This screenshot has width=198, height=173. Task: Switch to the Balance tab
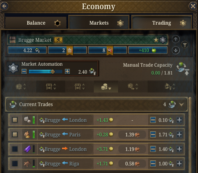[36, 23]
